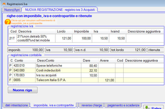Click the Costi indeducibili description cell
Screen dimensions: 165x109
(x=58, y=70)
